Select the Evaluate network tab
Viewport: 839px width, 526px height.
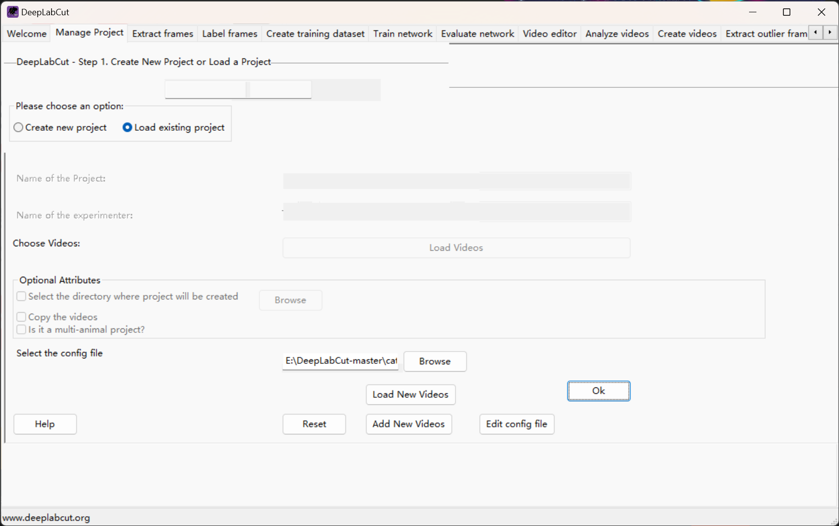click(477, 33)
